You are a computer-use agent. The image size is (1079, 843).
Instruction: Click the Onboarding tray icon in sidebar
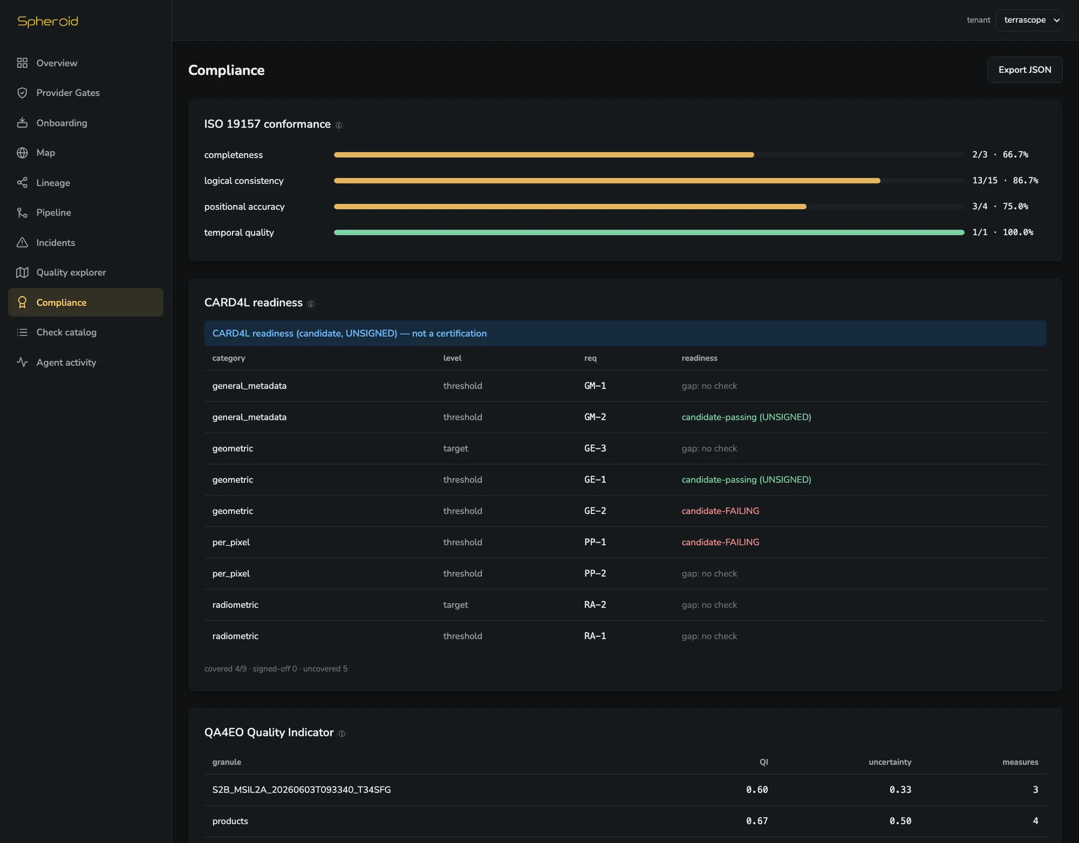tap(22, 123)
